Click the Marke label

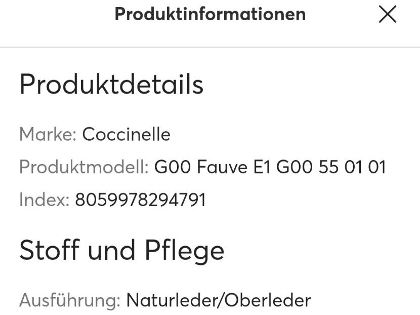(x=48, y=134)
